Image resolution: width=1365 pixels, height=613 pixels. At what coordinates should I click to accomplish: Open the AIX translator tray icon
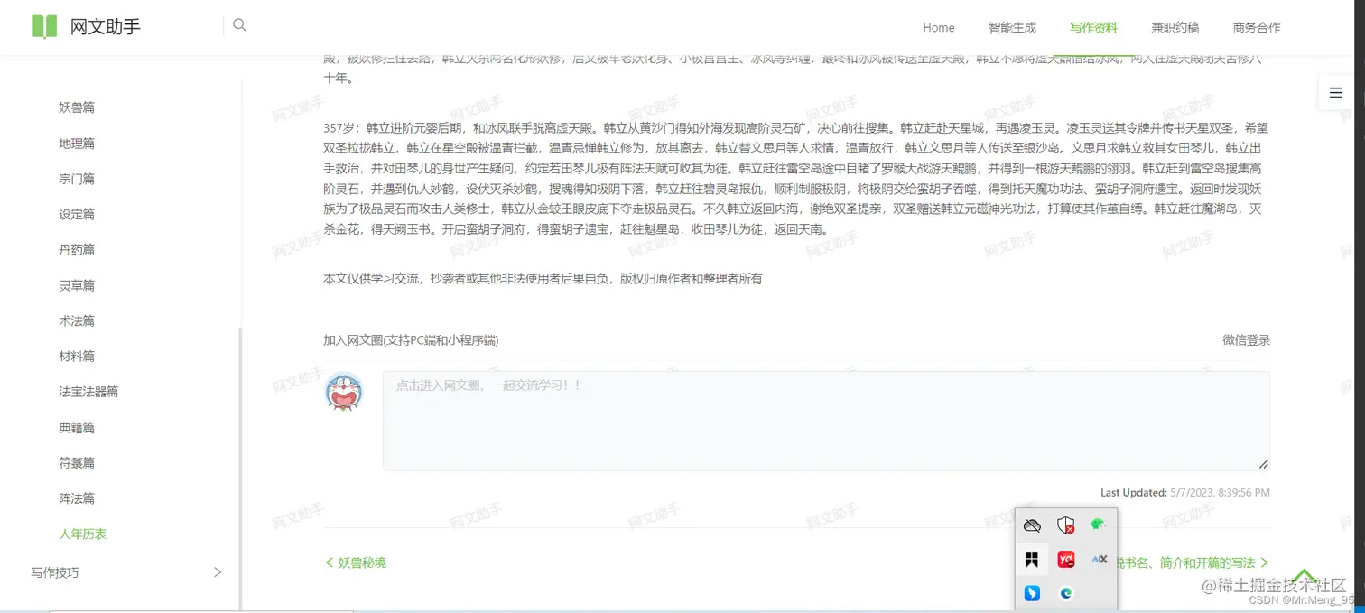point(1099,559)
